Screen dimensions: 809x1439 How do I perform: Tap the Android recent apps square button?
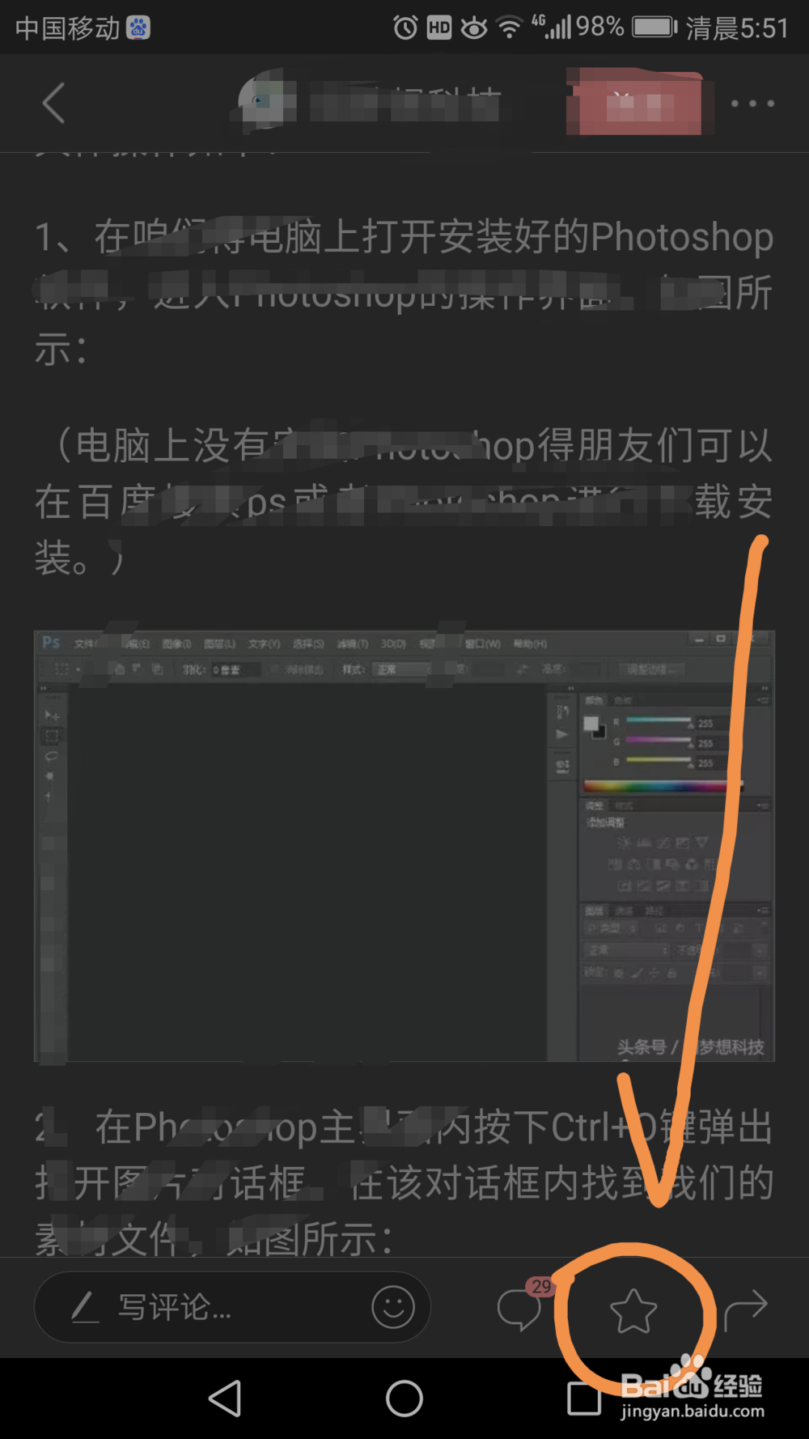tap(583, 1398)
